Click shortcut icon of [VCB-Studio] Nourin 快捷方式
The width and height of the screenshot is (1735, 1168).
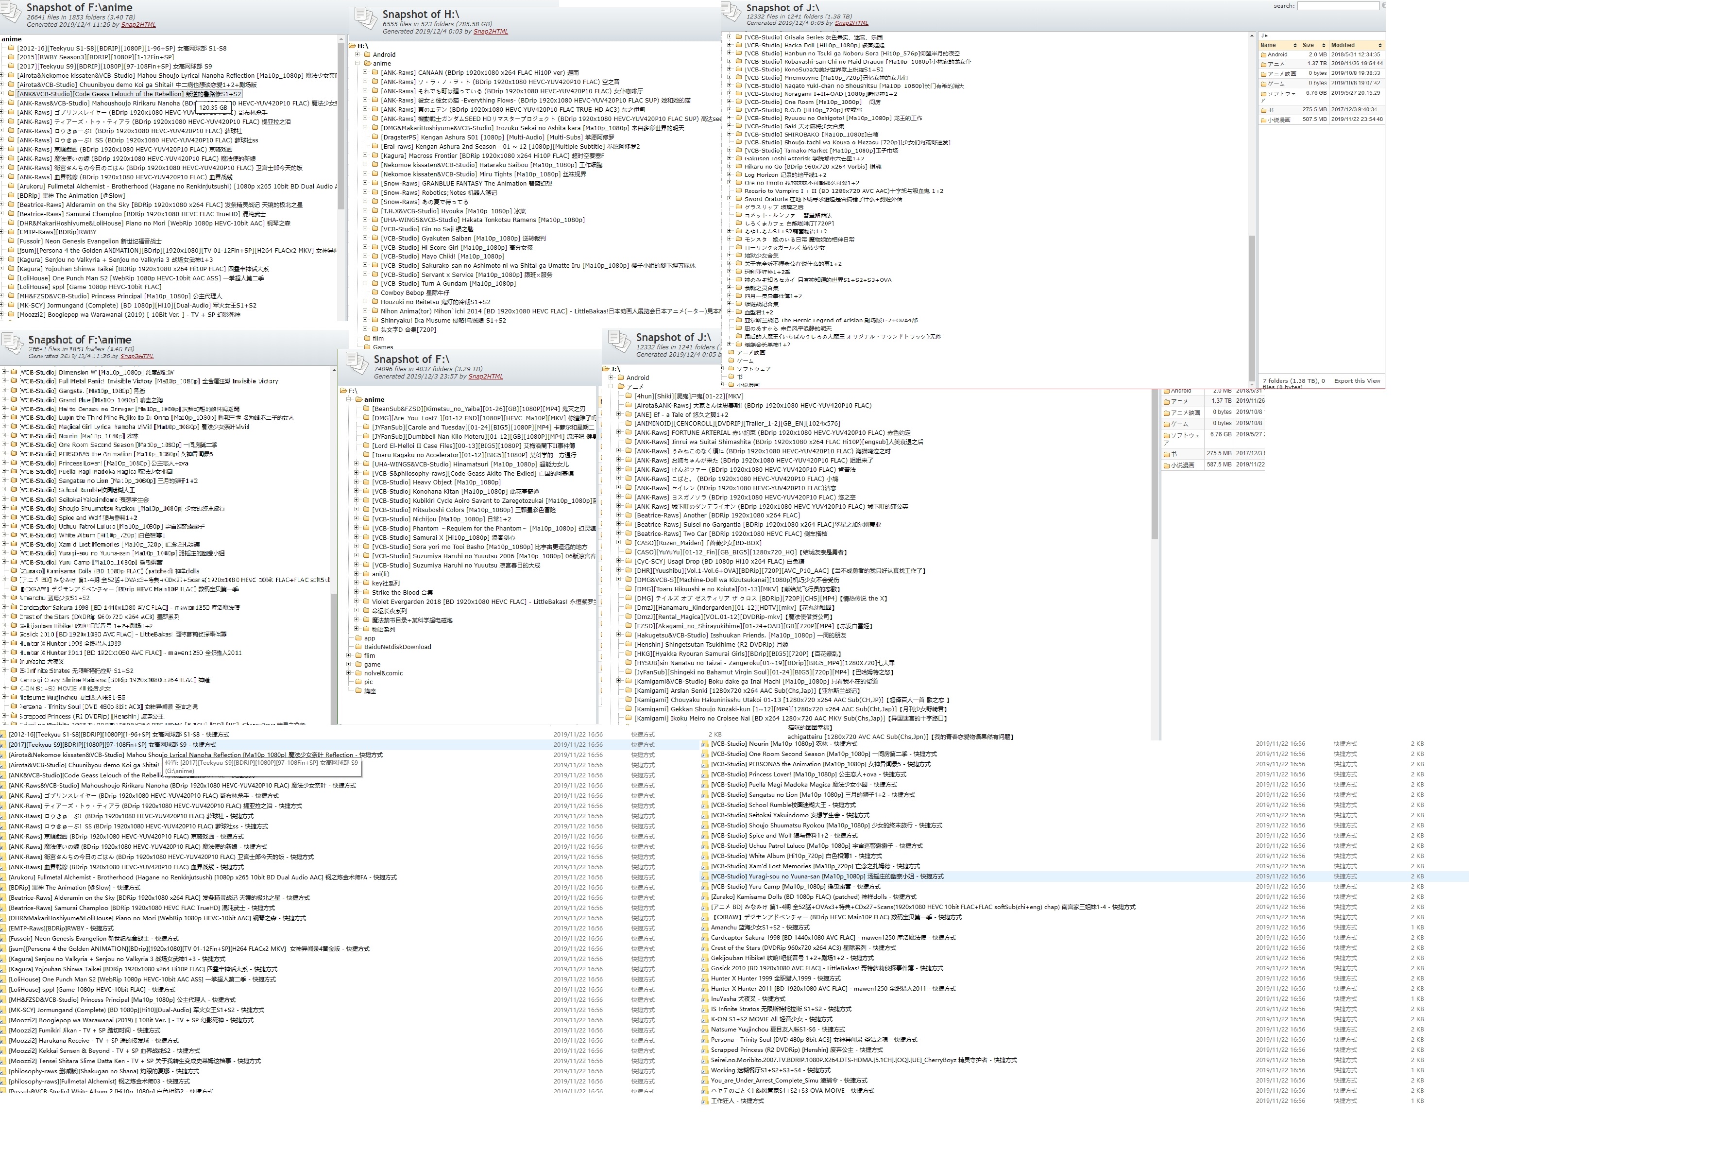tap(704, 743)
